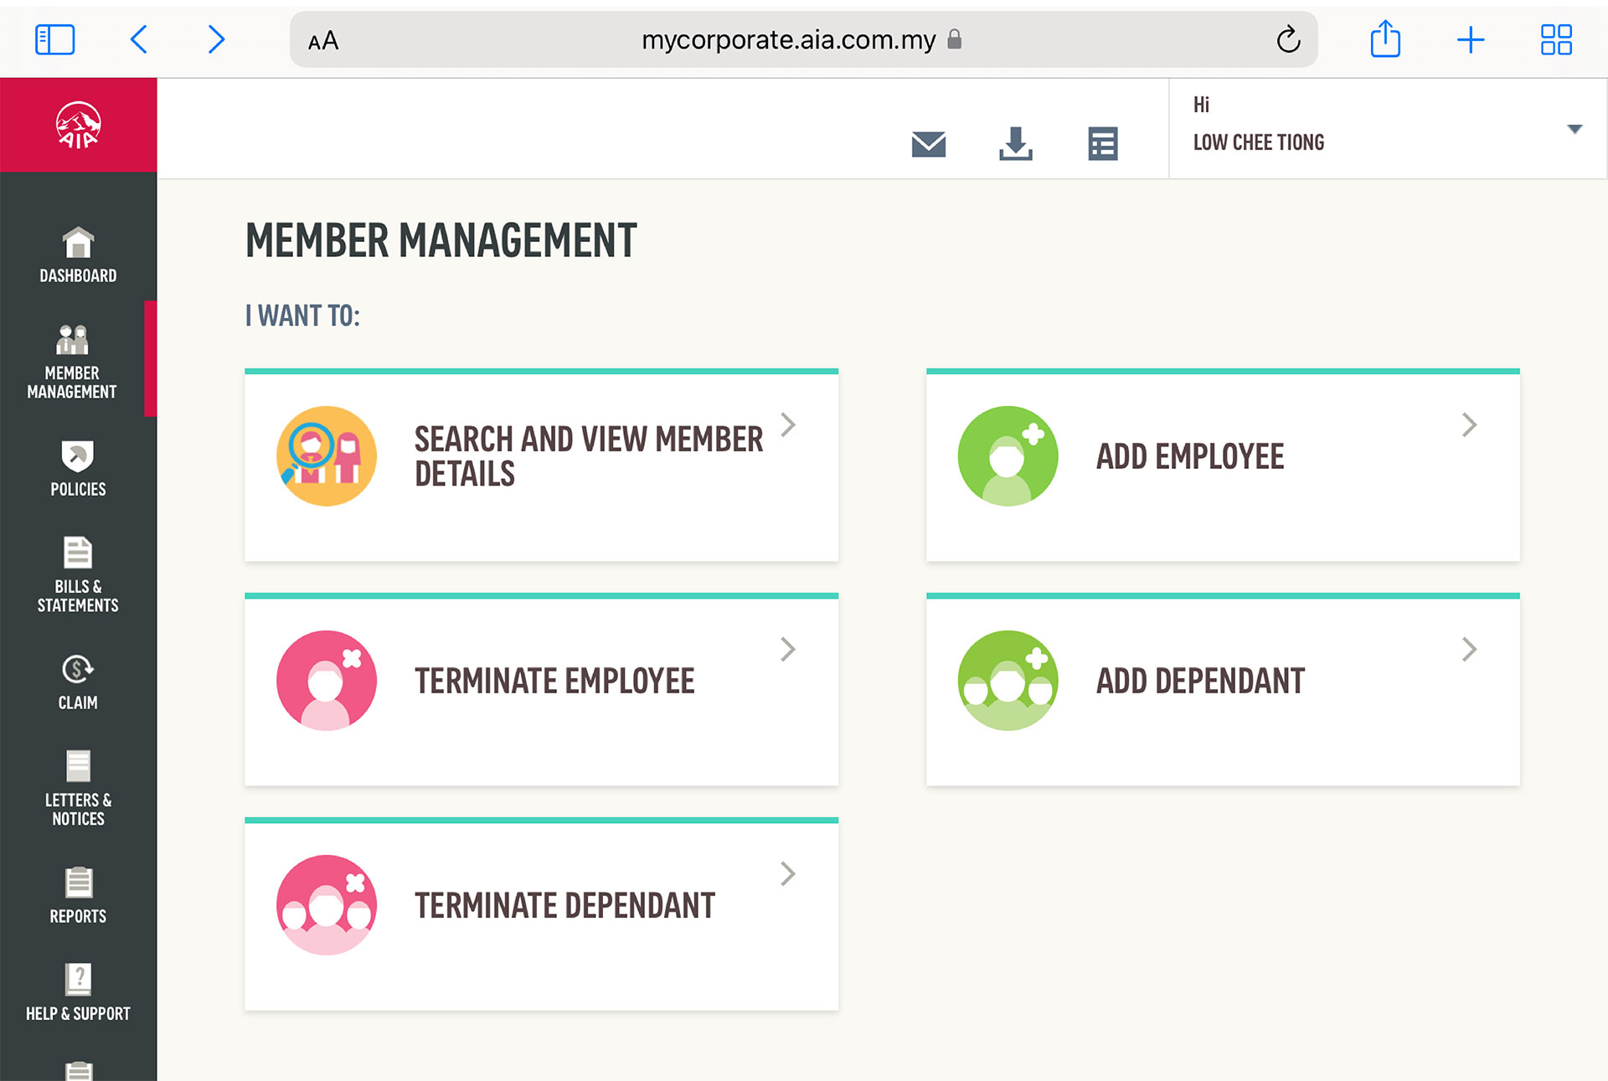Click the AIA logo in sidebar
The height and width of the screenshot is (1081, 1608).
[78, 126]
